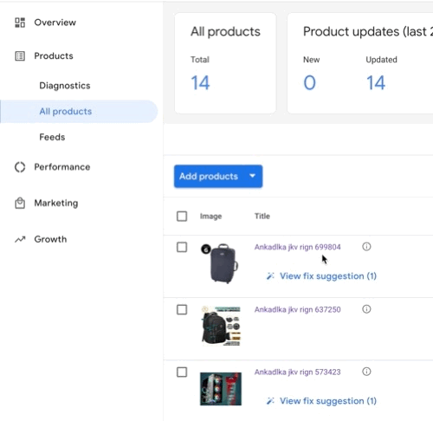433x421 pixels.
Task: Click info icon next to product 699804
Action: click(366, 247)
